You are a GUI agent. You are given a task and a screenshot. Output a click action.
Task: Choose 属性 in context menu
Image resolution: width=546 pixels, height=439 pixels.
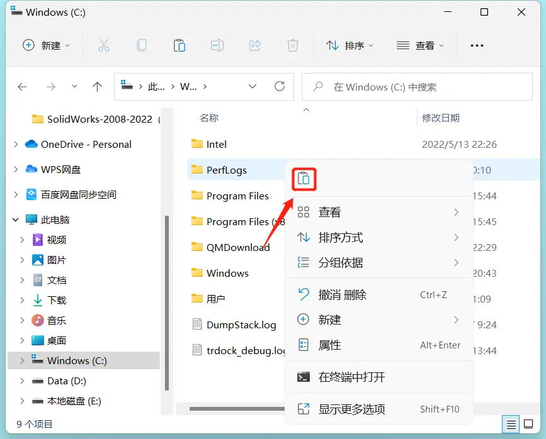point(378,345)
